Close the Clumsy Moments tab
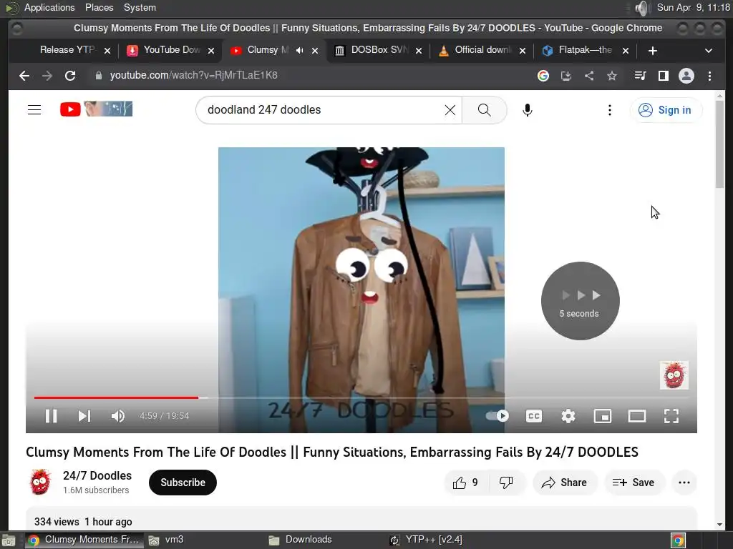Viewport: 733px width, 549px height. click(x=315, y=51)
